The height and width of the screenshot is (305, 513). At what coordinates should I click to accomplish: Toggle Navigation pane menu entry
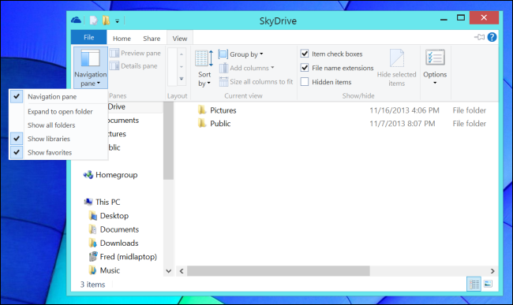[x=58, y=97]
